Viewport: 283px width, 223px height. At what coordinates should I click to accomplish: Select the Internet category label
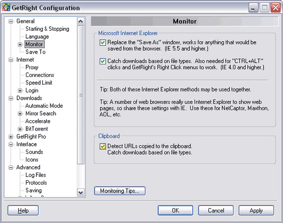coord(25,60)
